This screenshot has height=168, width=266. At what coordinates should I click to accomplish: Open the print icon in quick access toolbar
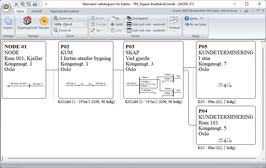click(x=35, y=4)
